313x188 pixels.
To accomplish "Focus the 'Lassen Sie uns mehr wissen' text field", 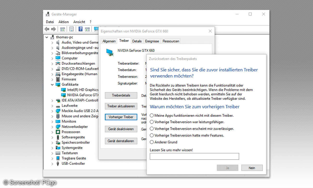I will click(x=194, y=156).
